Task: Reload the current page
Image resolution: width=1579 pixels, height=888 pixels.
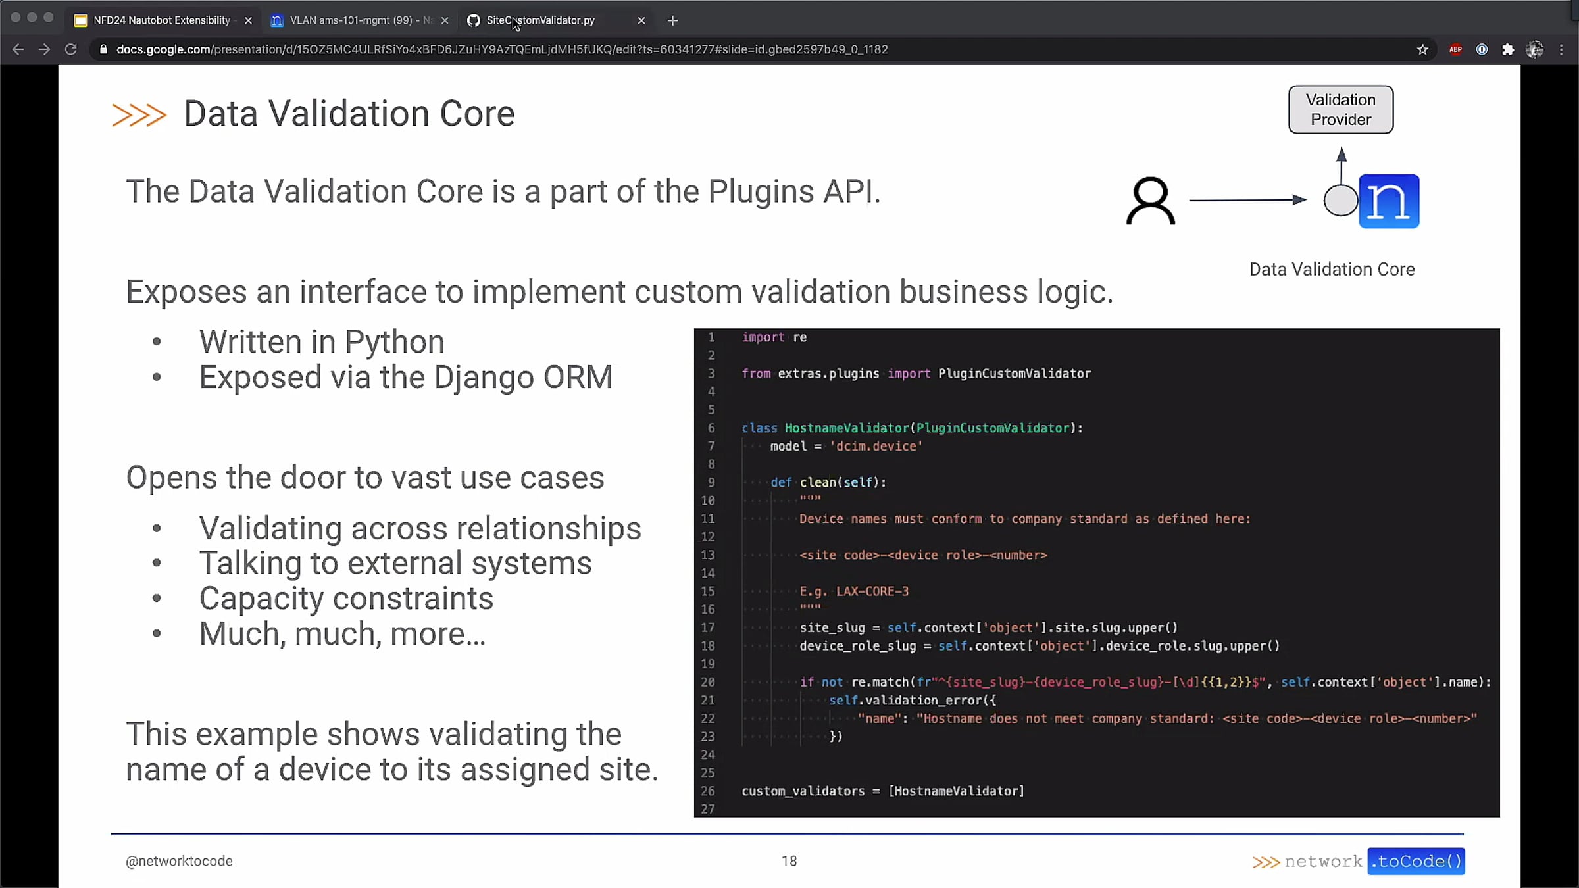Action: 71,49
